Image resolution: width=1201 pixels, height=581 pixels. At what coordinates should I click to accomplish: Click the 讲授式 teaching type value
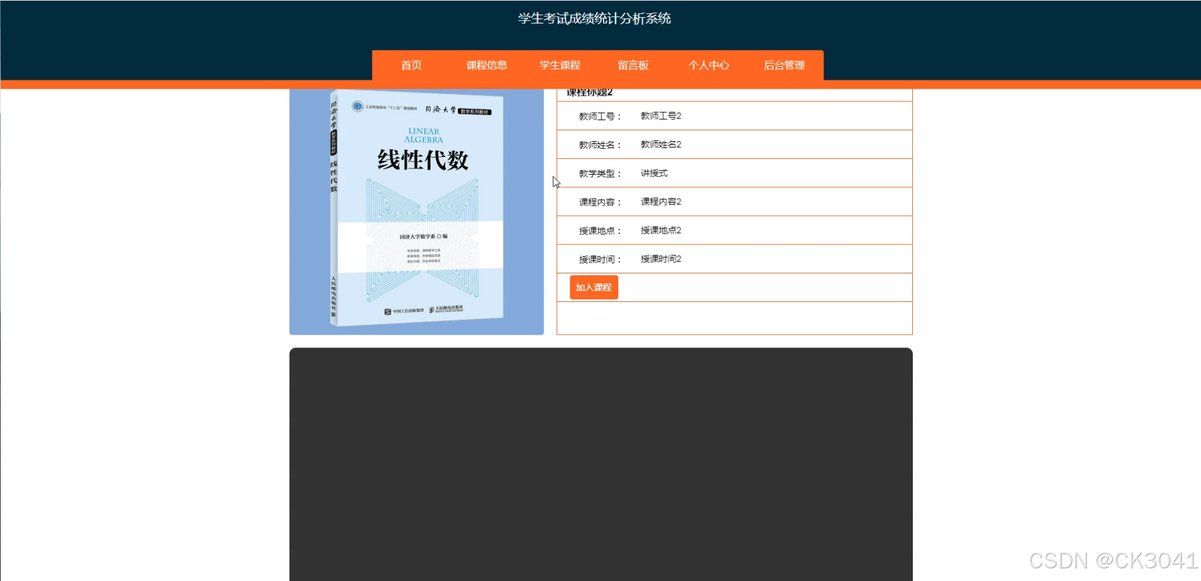click(654, 173)
